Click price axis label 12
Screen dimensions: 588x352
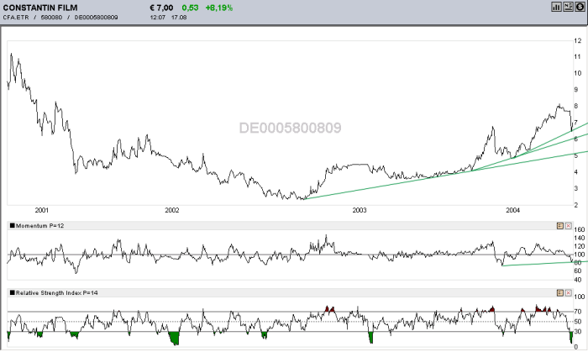(578, 41)
